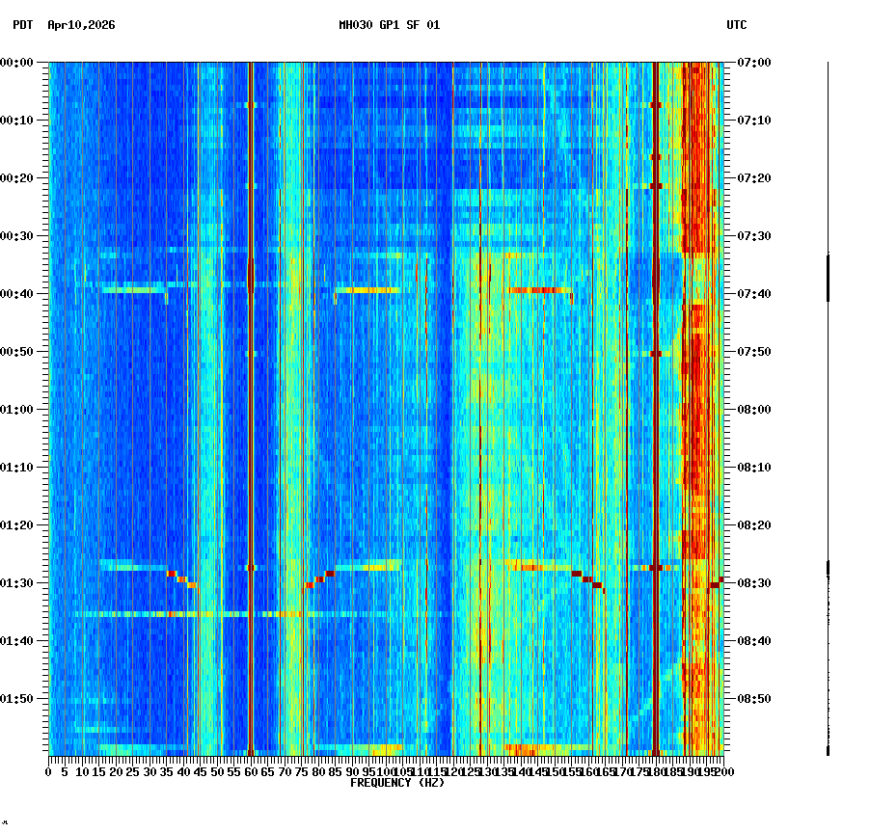Click the yellow band near 45 Hz
870x833 pixels.
203,386
